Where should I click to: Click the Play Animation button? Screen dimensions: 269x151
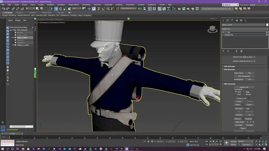click(214, 141)
